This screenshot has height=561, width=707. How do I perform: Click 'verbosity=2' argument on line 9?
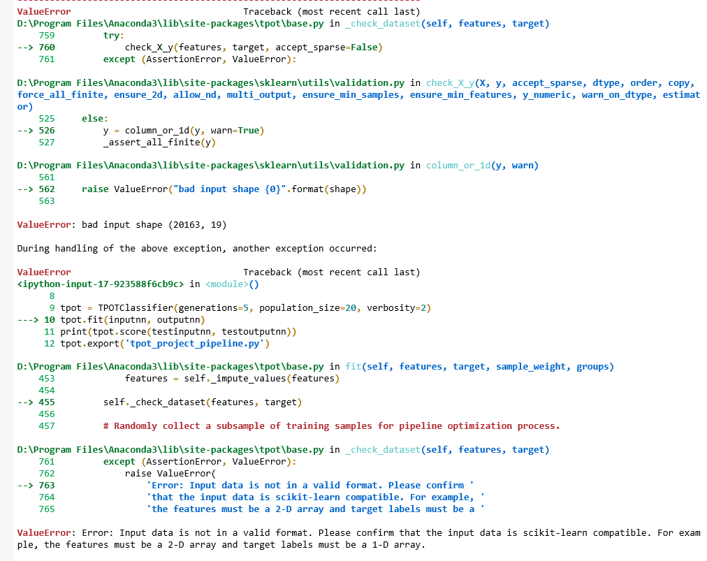396,308
